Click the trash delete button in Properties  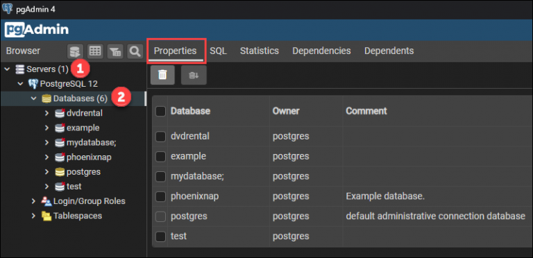coord(162,75)
